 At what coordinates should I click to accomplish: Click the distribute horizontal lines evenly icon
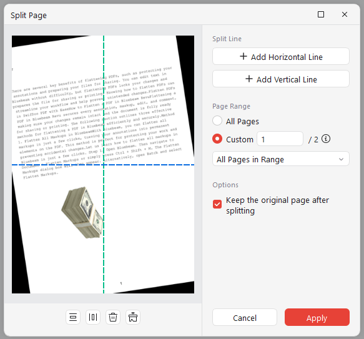point(73,317)
